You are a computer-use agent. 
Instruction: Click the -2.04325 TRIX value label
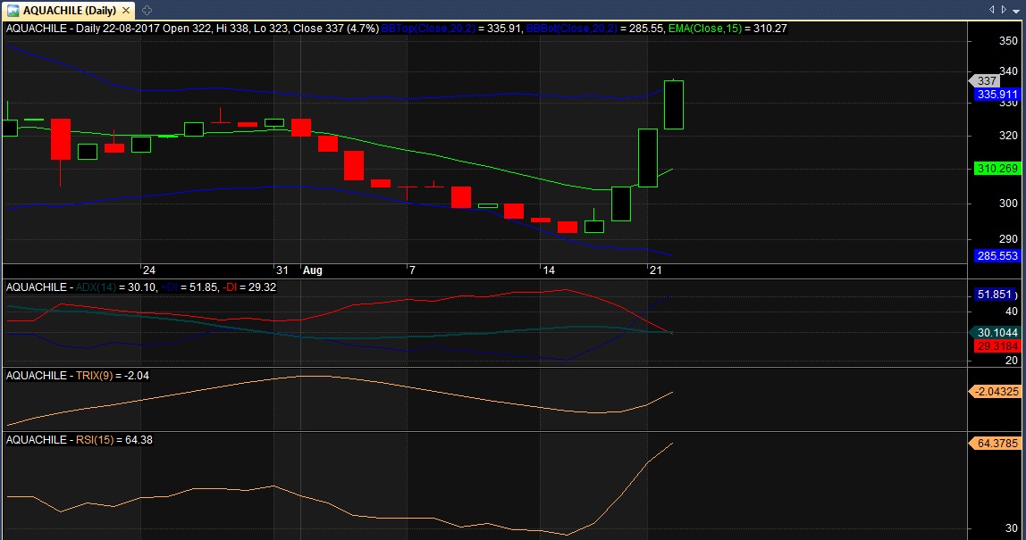coord(995,392)
